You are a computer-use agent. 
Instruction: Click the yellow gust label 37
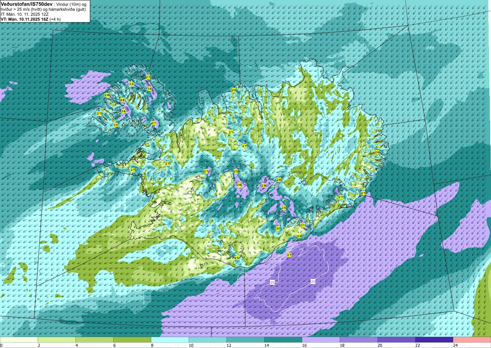[302, 225]
